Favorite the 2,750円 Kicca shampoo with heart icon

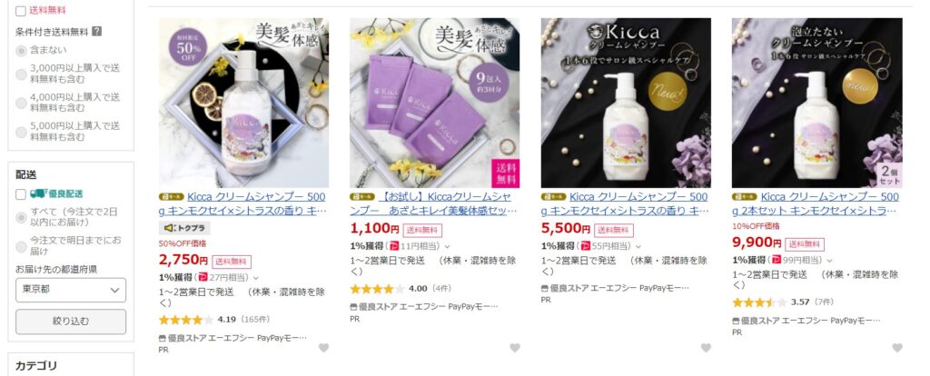323,348
